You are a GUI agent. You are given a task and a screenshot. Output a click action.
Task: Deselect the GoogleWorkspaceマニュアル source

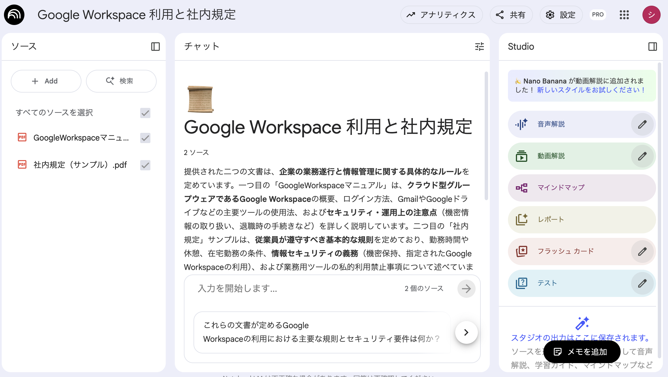pyautogui.click(x=145, y=138)
